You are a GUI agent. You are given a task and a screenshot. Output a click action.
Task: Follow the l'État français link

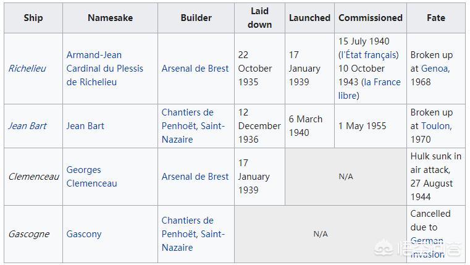click(x=370, y=55)
